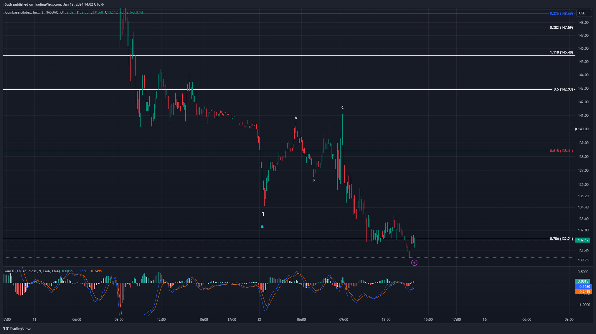Screen dimensions: 596x334
Task: Click the green 0.0815 tag on MACD axis
Action: pyautogui.click(x=582, y=281)
